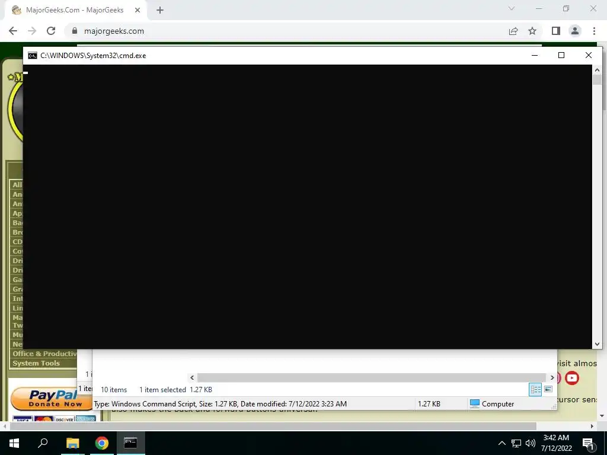Reload the MajorGeeks page in Chrome
This screenshot has width=607, height=455.
click(51, 31)
